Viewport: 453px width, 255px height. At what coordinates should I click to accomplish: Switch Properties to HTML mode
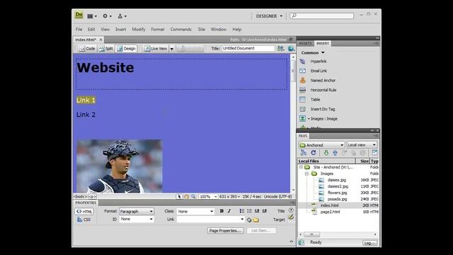[x=84, y=212]
